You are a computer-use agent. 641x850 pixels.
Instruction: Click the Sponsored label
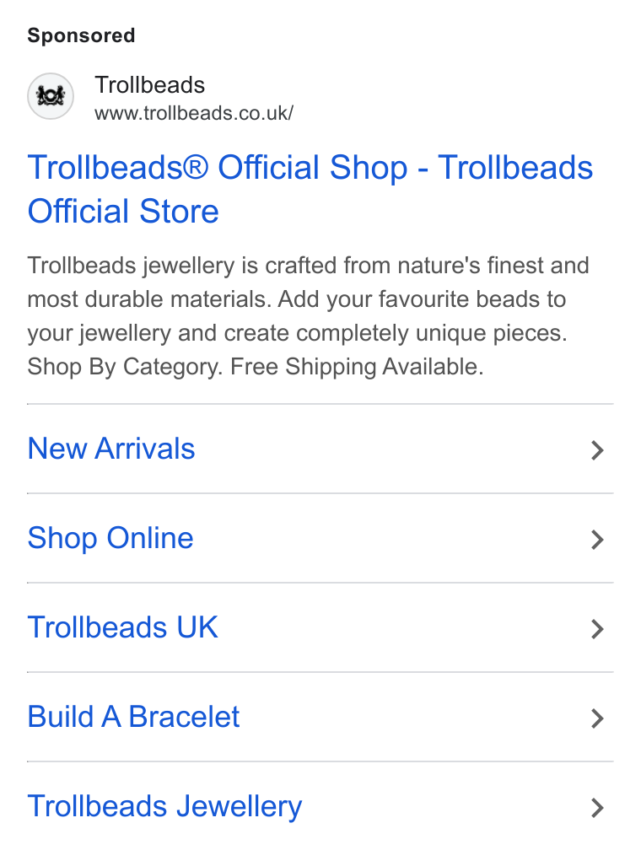point(81,35)
